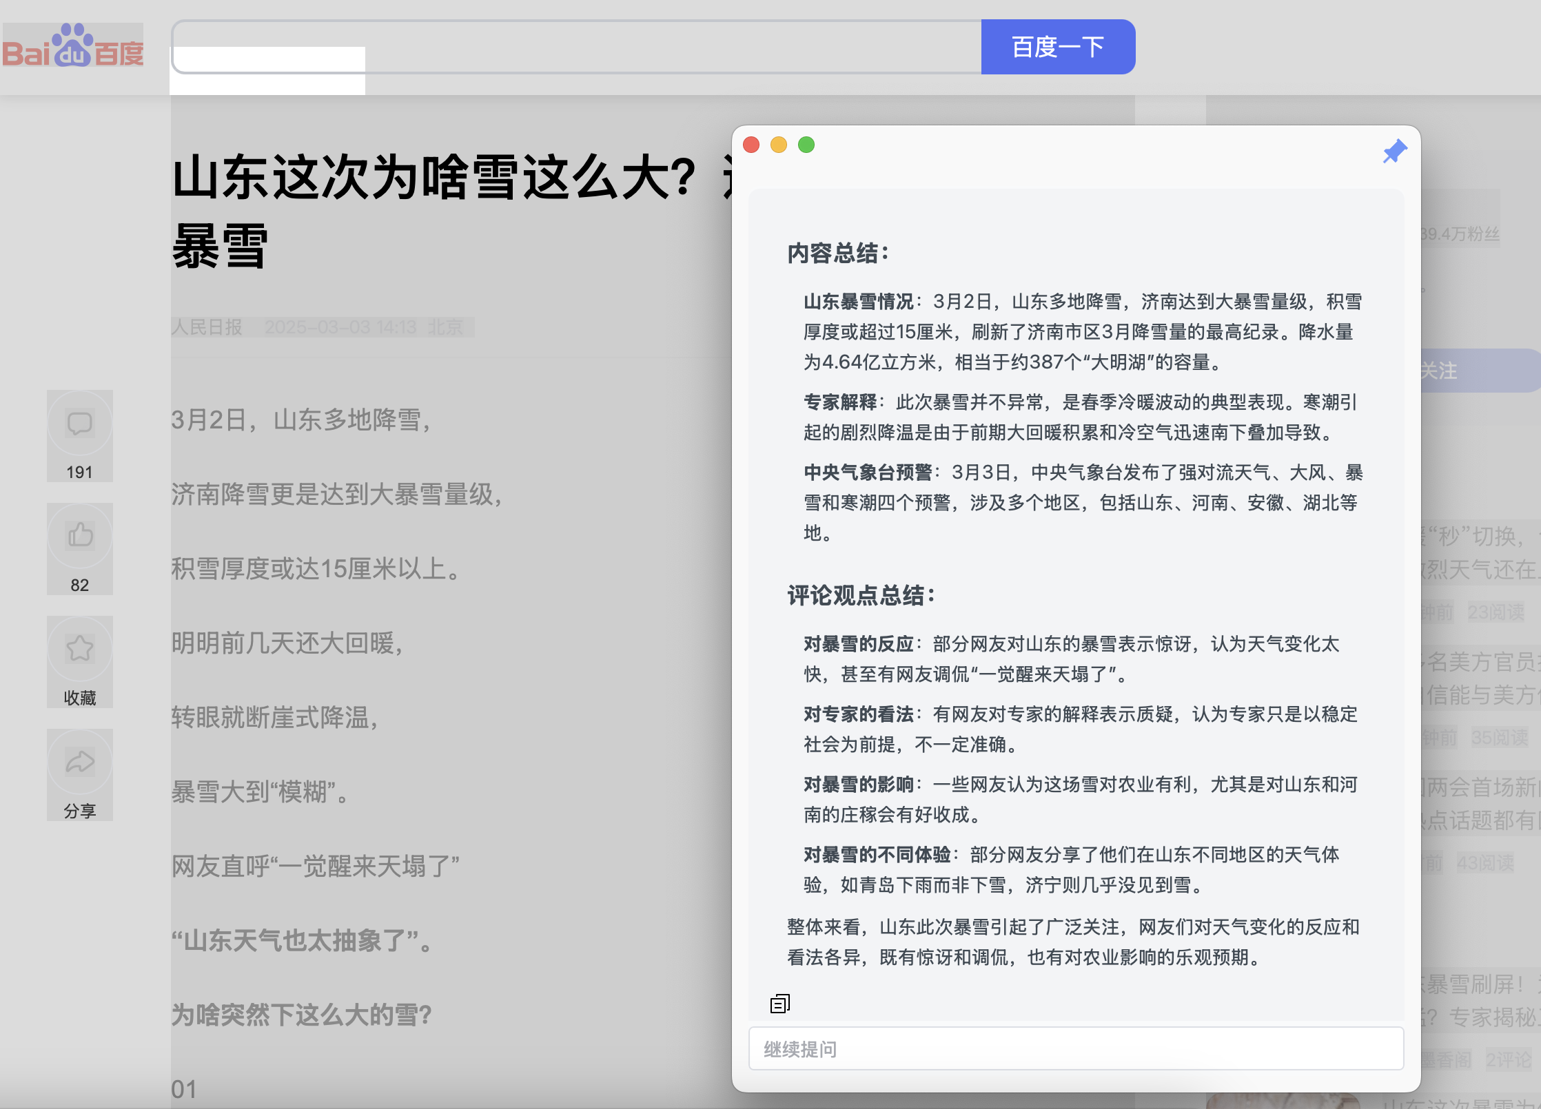Click the 82 like count
The height and width of the screenshot is (1109, 1541).
[79, 585]
